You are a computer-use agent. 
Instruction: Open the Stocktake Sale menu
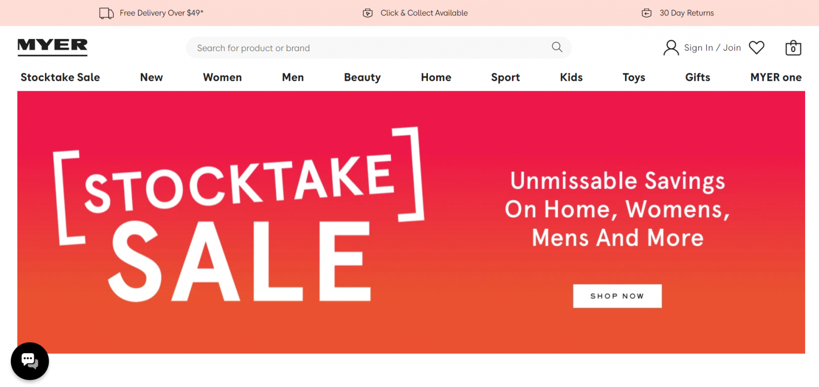tap(60, 77)
